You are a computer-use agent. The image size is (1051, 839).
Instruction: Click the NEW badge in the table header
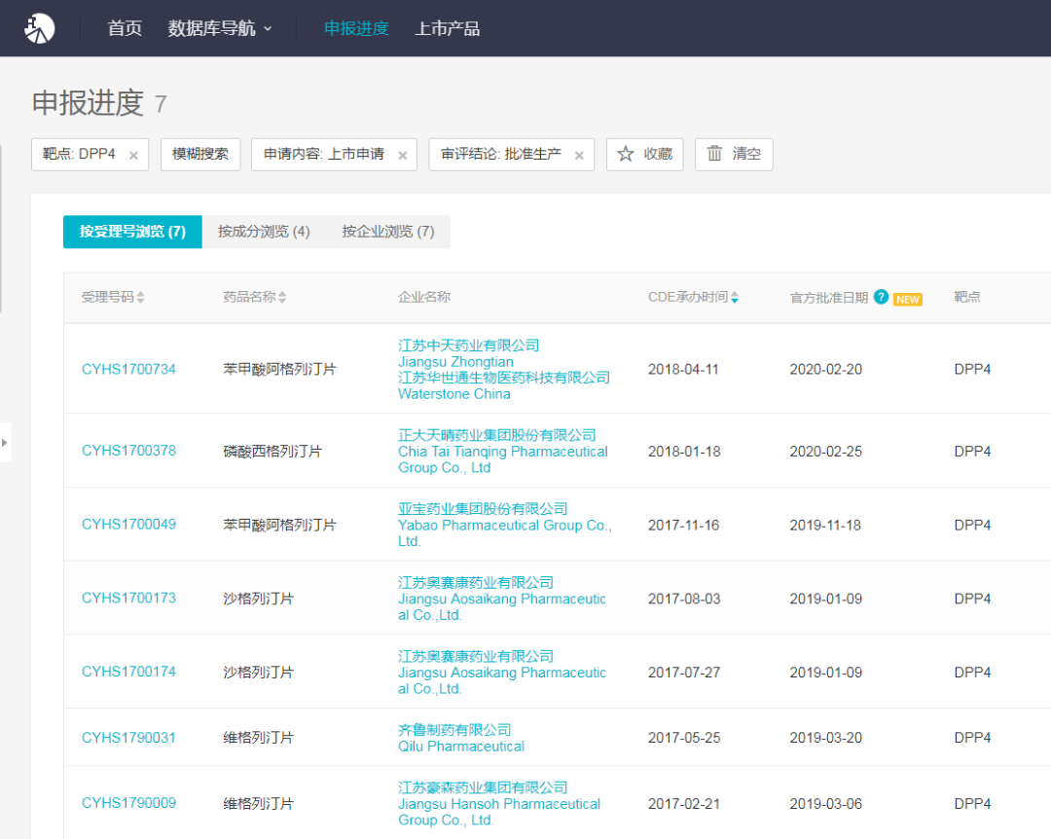908,299
